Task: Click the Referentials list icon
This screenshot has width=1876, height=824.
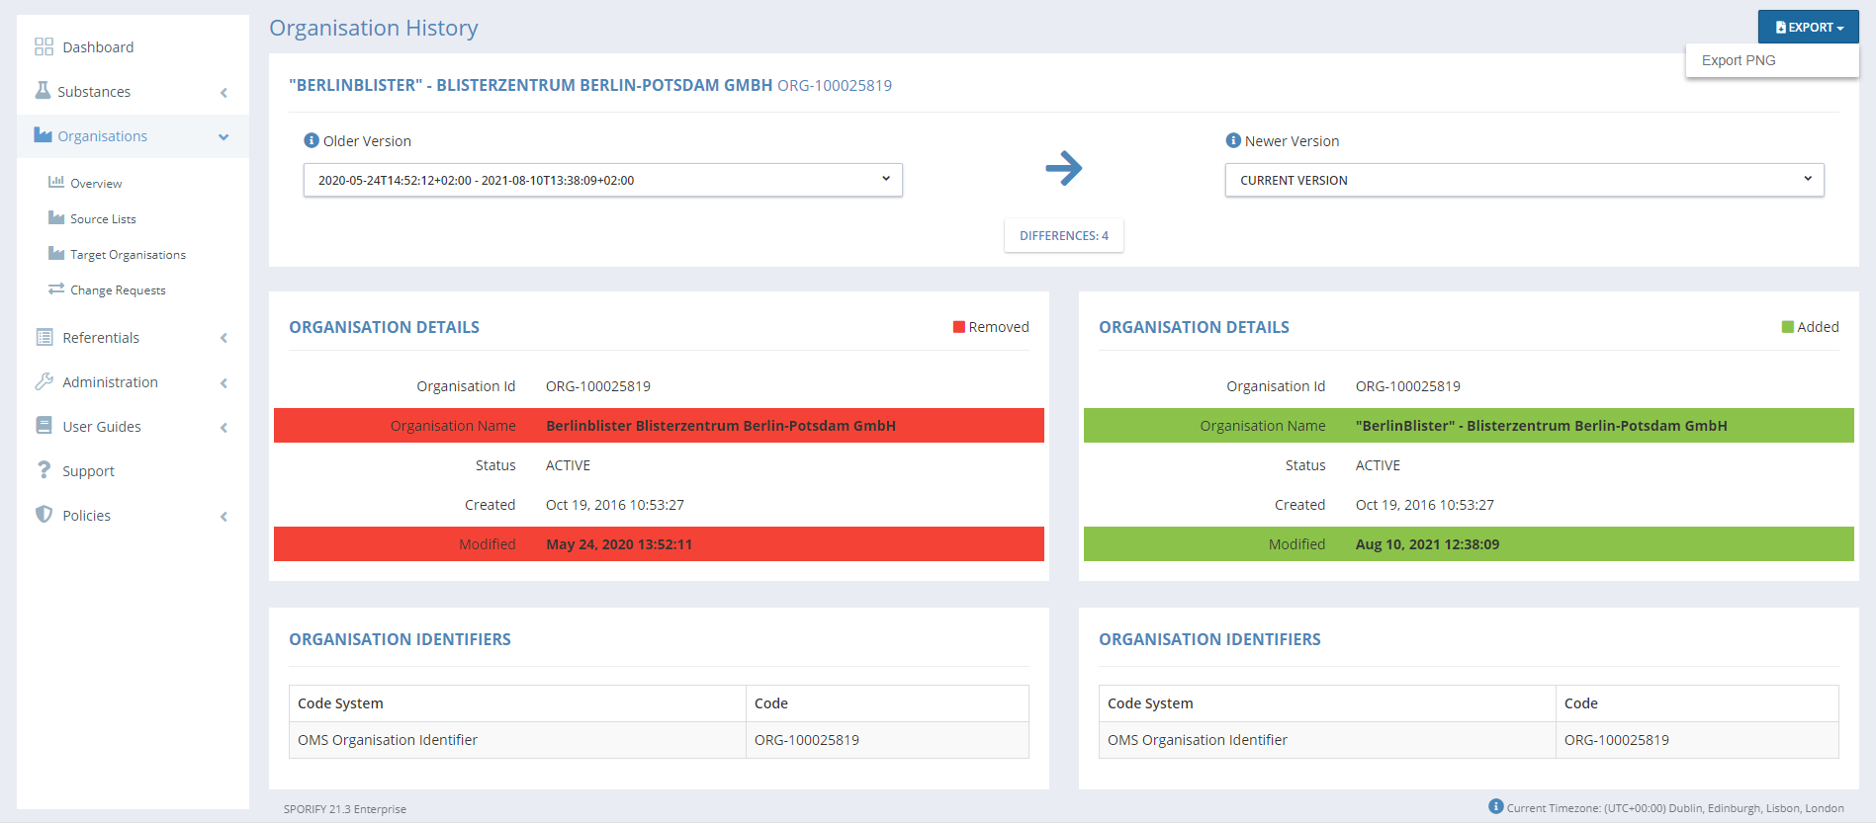Action: coord(44,337)
